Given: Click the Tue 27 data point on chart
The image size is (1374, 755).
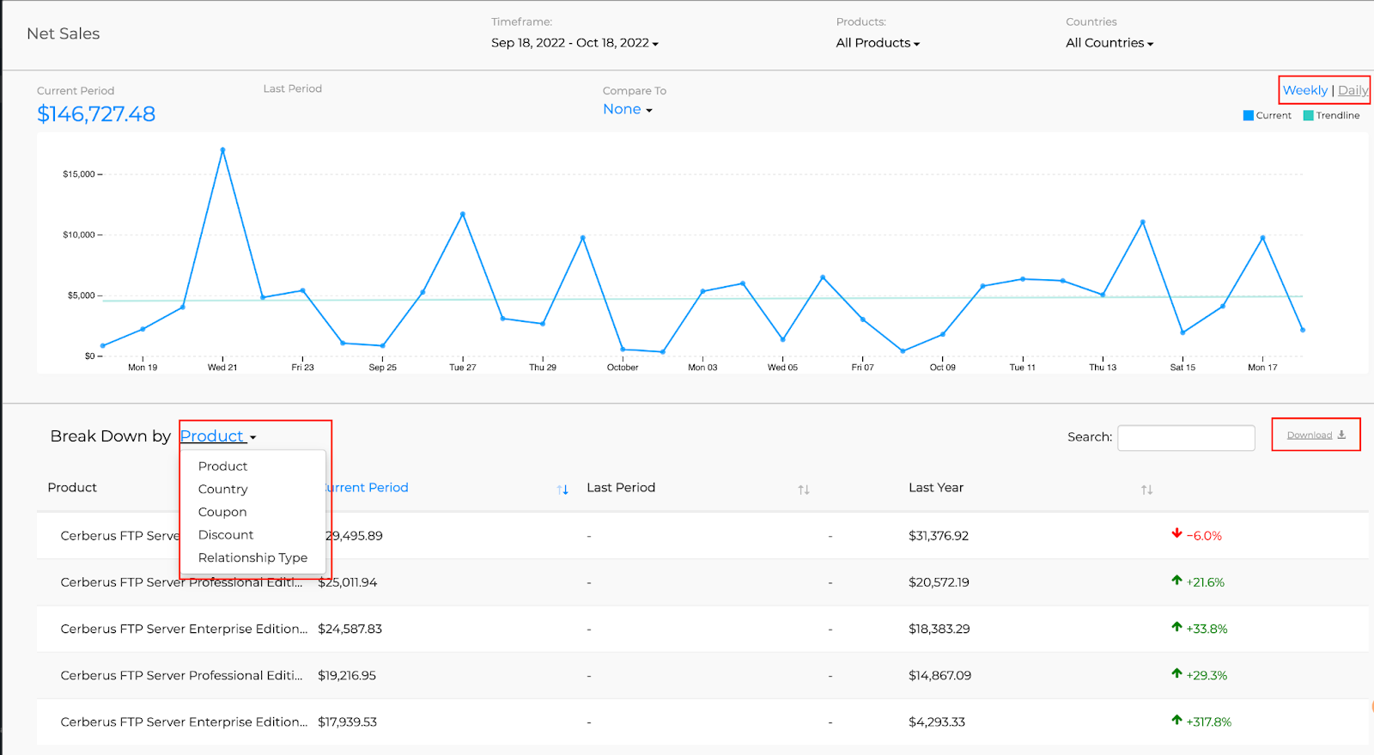Looking at the screenshot, I should tap(463, 214).
